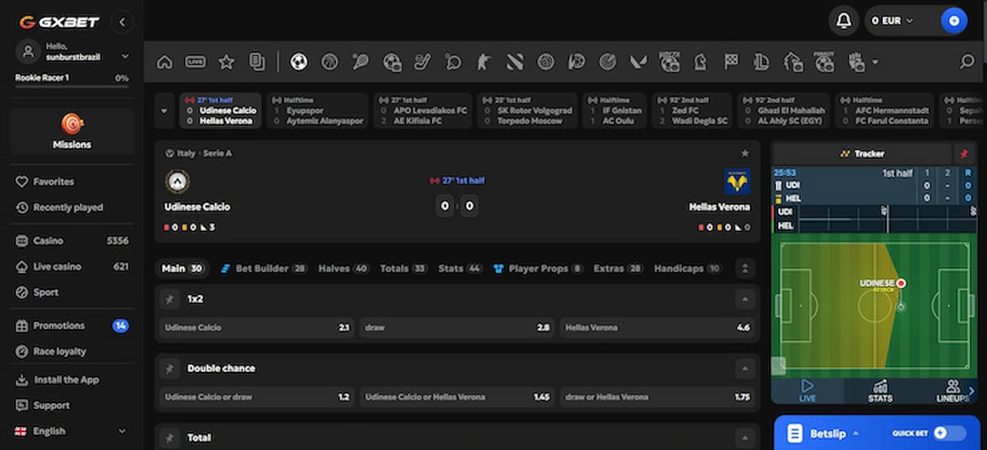Image resolution: width=987 pixels, height=450 pixels.
Task: Pin the Total market
Action: click(170, 437)
